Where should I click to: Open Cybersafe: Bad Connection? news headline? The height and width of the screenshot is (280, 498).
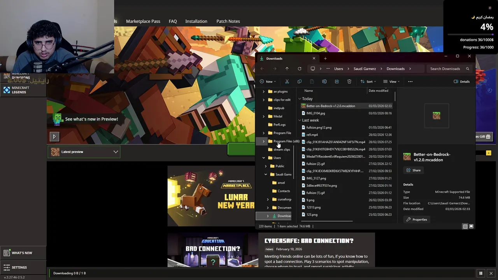[x=309, y=241]
